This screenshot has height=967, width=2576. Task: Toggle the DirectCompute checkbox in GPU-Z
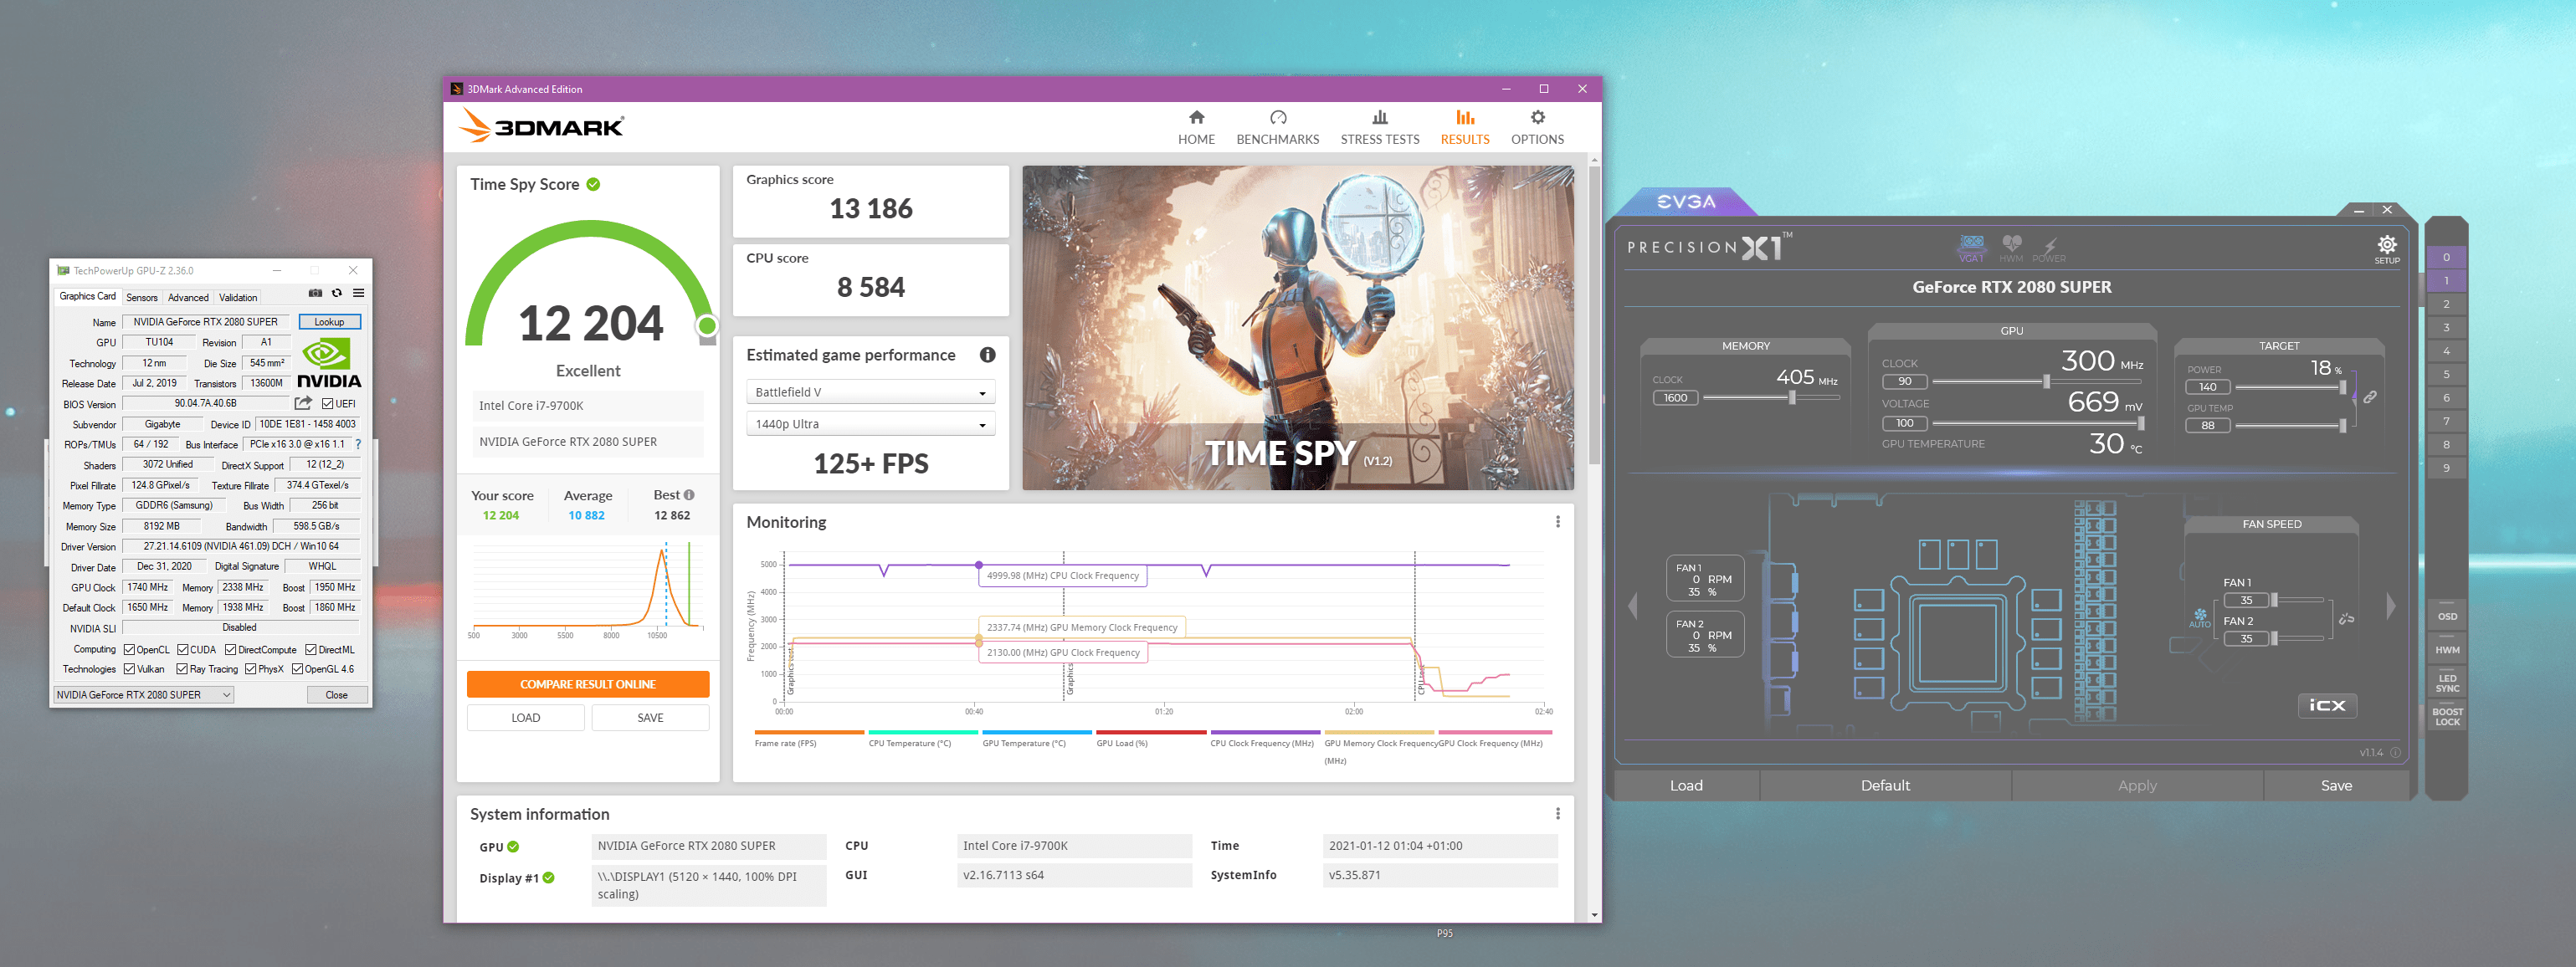(x=230, y=649)
